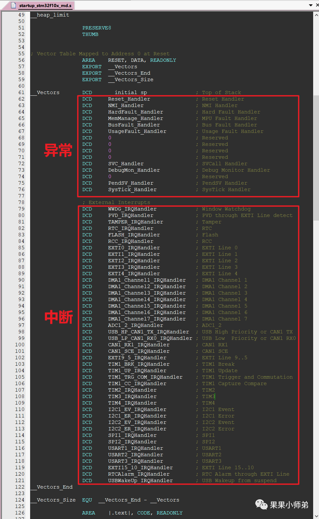Click EXTI0_IRQHandler text
The image size is (319, 519).
click(x=134, y=248)
